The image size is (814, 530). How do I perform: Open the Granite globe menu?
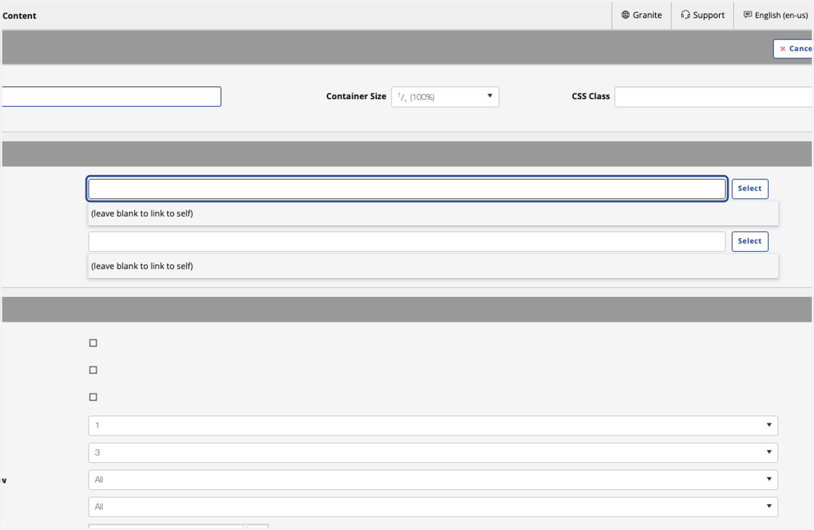[641, 15]
